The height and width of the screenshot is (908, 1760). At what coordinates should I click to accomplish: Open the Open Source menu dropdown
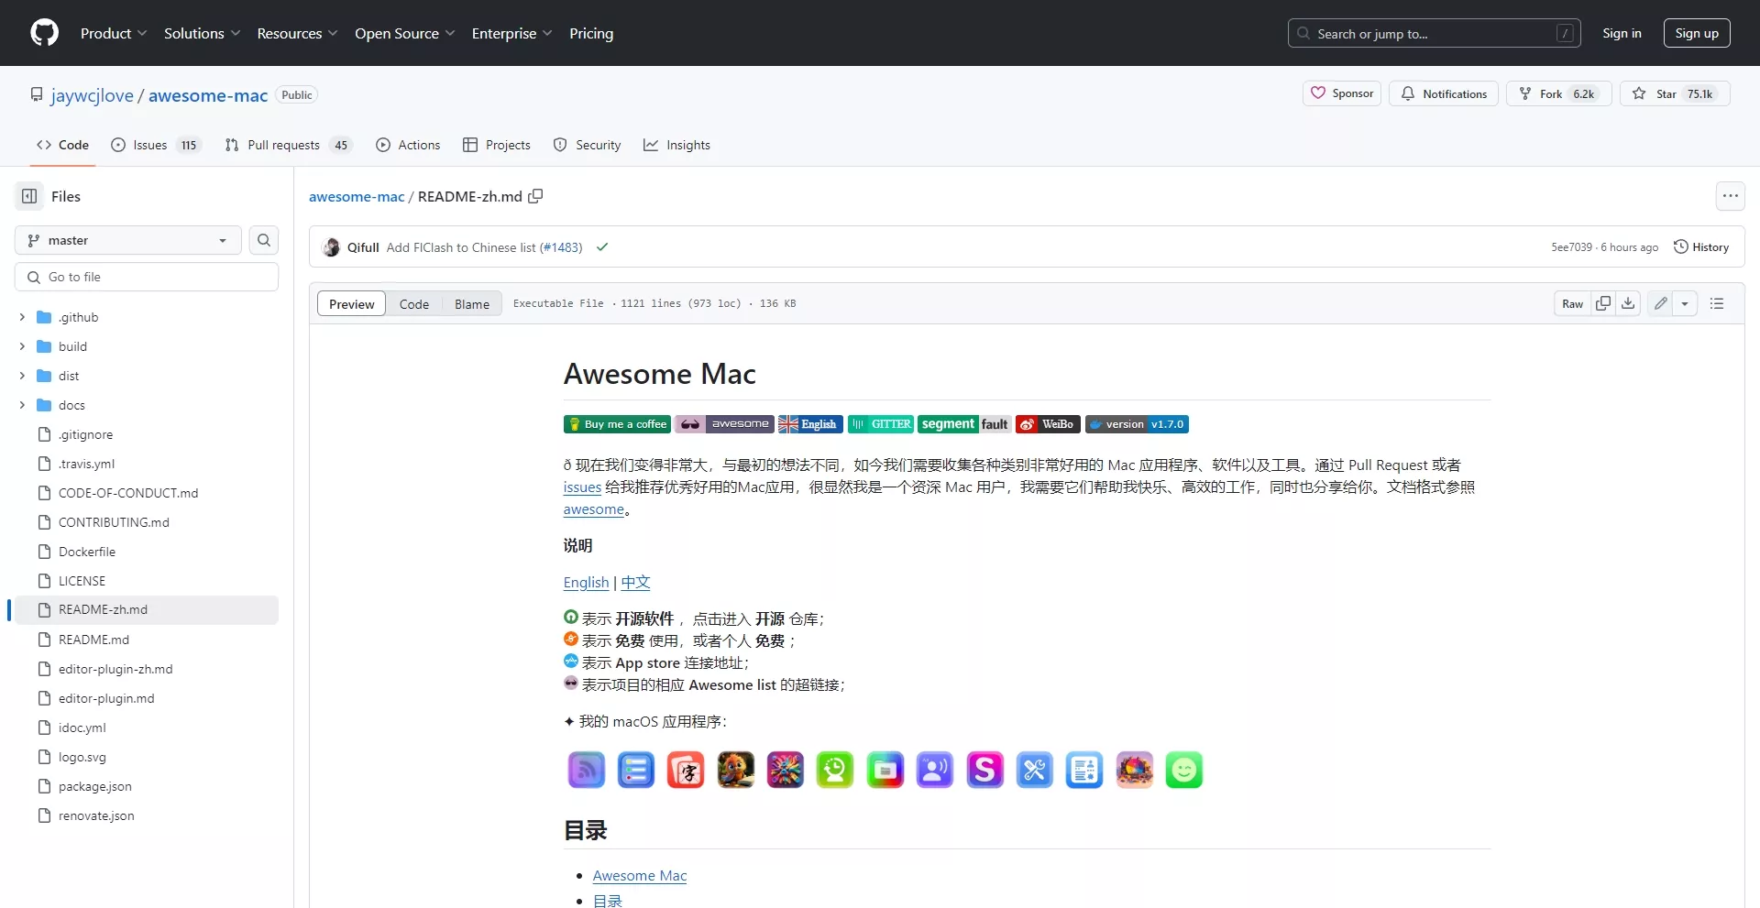[x=404, y=33]
